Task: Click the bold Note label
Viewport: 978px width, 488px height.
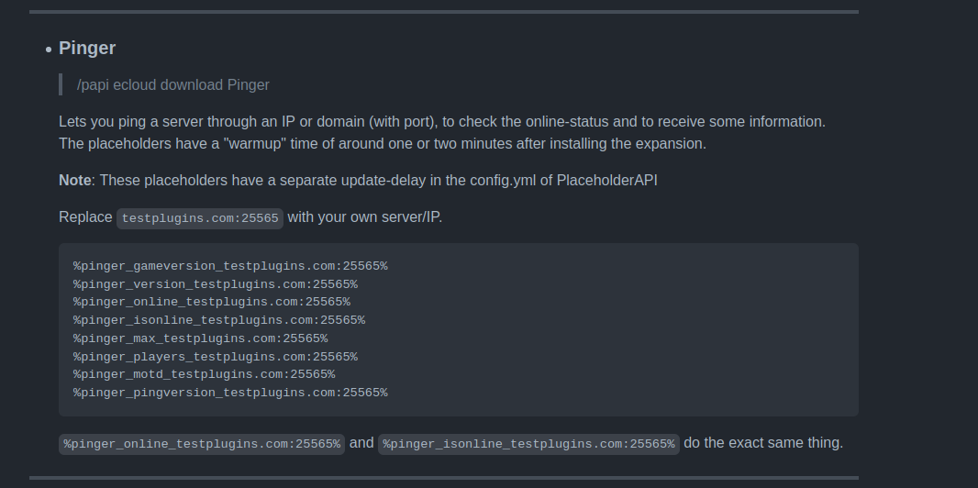Action: tap(74, 180)
